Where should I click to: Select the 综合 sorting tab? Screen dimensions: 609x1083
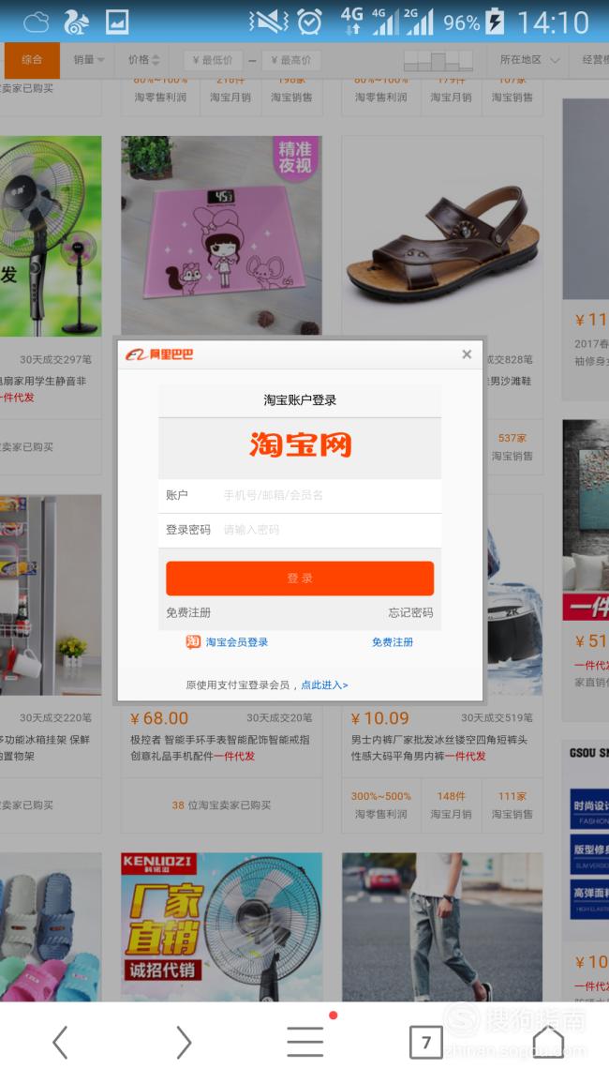coord(32,60)
